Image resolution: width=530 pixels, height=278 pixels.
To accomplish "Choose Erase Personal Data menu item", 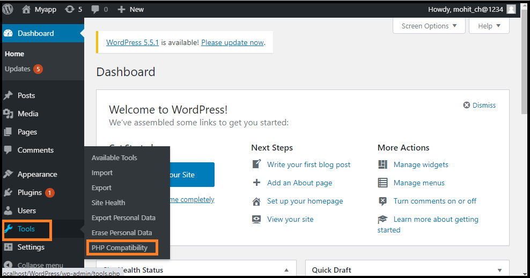I will [122, 233].
